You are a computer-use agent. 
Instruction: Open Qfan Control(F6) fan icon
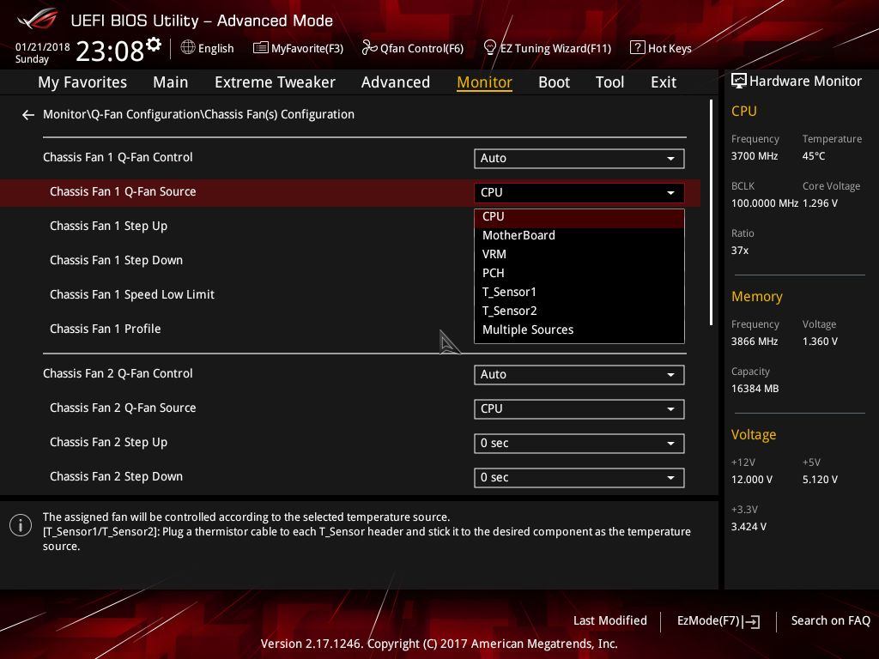[x=369, y=48]
